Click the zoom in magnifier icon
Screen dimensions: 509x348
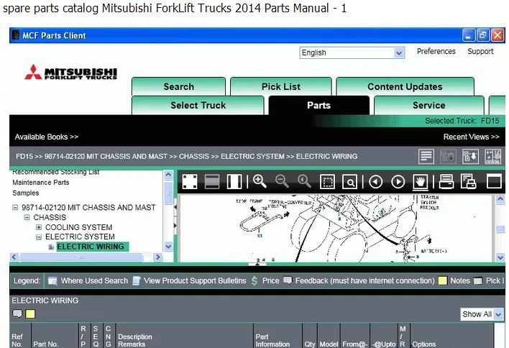pyautogui.click(x=260, y=181)
